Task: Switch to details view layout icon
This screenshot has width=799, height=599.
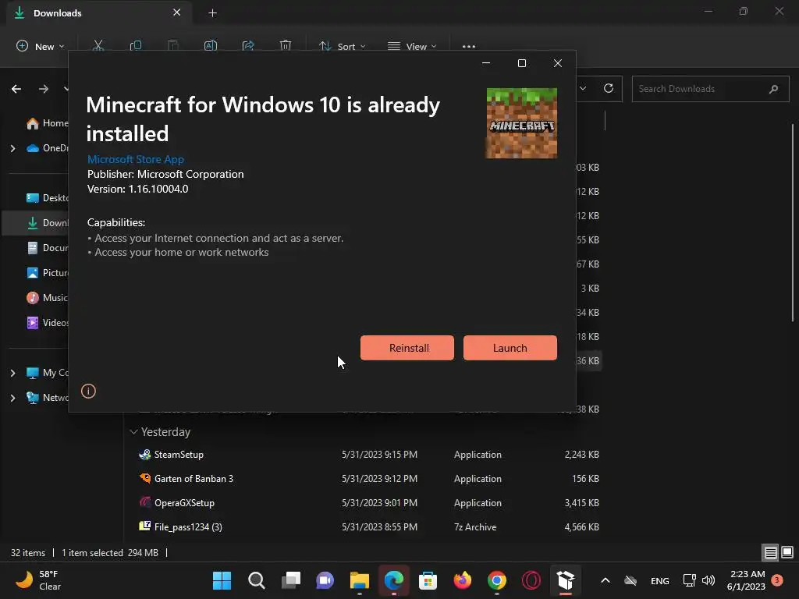Action: click(770, 552)
